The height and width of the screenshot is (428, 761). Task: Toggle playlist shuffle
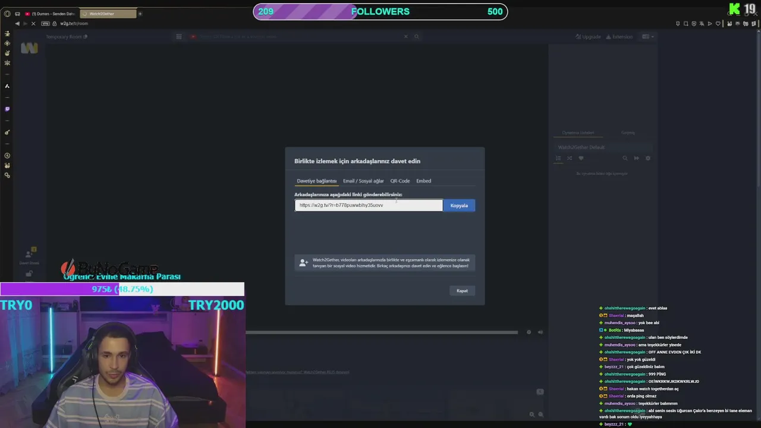point(570,158)
